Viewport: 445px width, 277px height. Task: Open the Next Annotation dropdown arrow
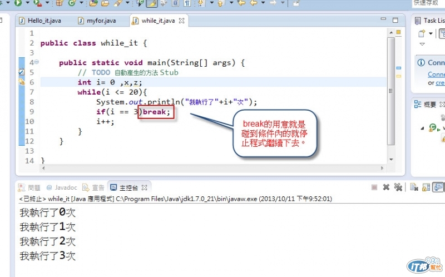point(212,3)
